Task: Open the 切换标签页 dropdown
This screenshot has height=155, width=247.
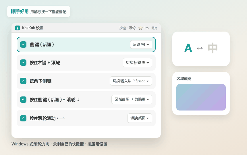Action: (137, 63)
